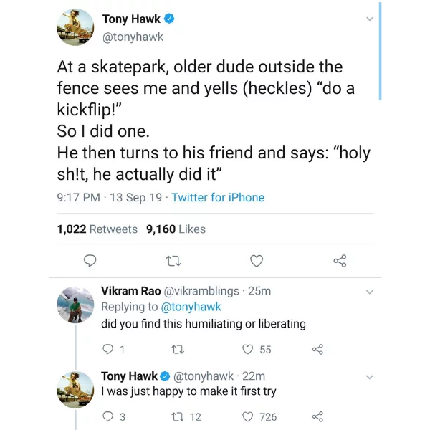Retweet Tony Hawk's reply with 12 retweets
430x430 pixels.
179,416
